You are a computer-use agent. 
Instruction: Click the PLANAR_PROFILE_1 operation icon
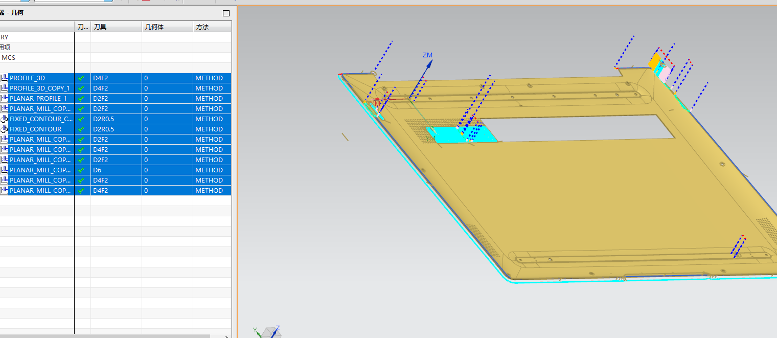pos(5,99)
